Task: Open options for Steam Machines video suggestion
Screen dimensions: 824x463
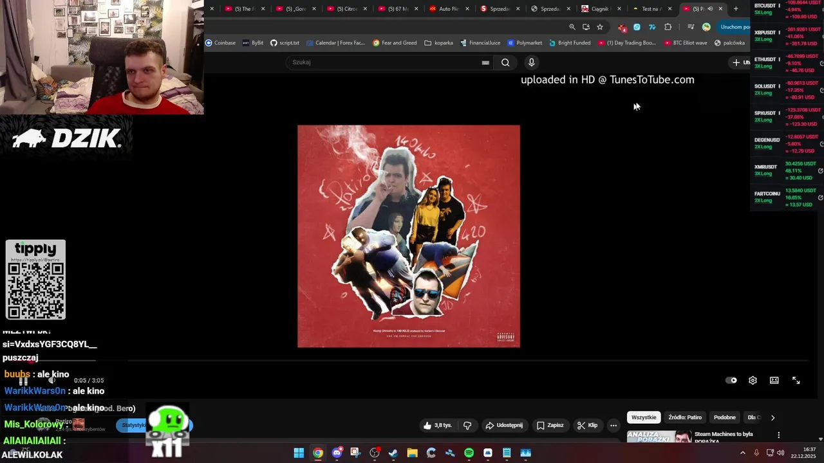Action: tap(779, 435)
